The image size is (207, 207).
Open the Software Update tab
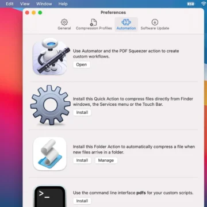[x=155, y=25]
